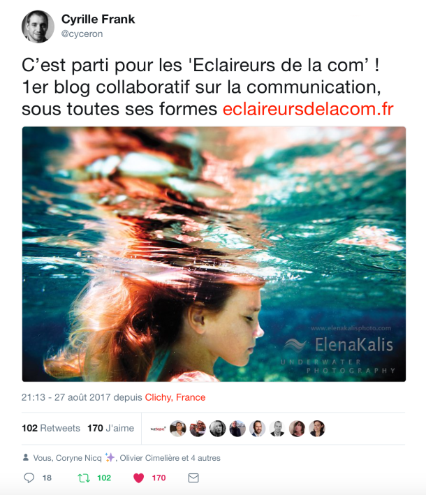
Task: Open the eclaireursdelacom.fr link
Action: point(308,109)
